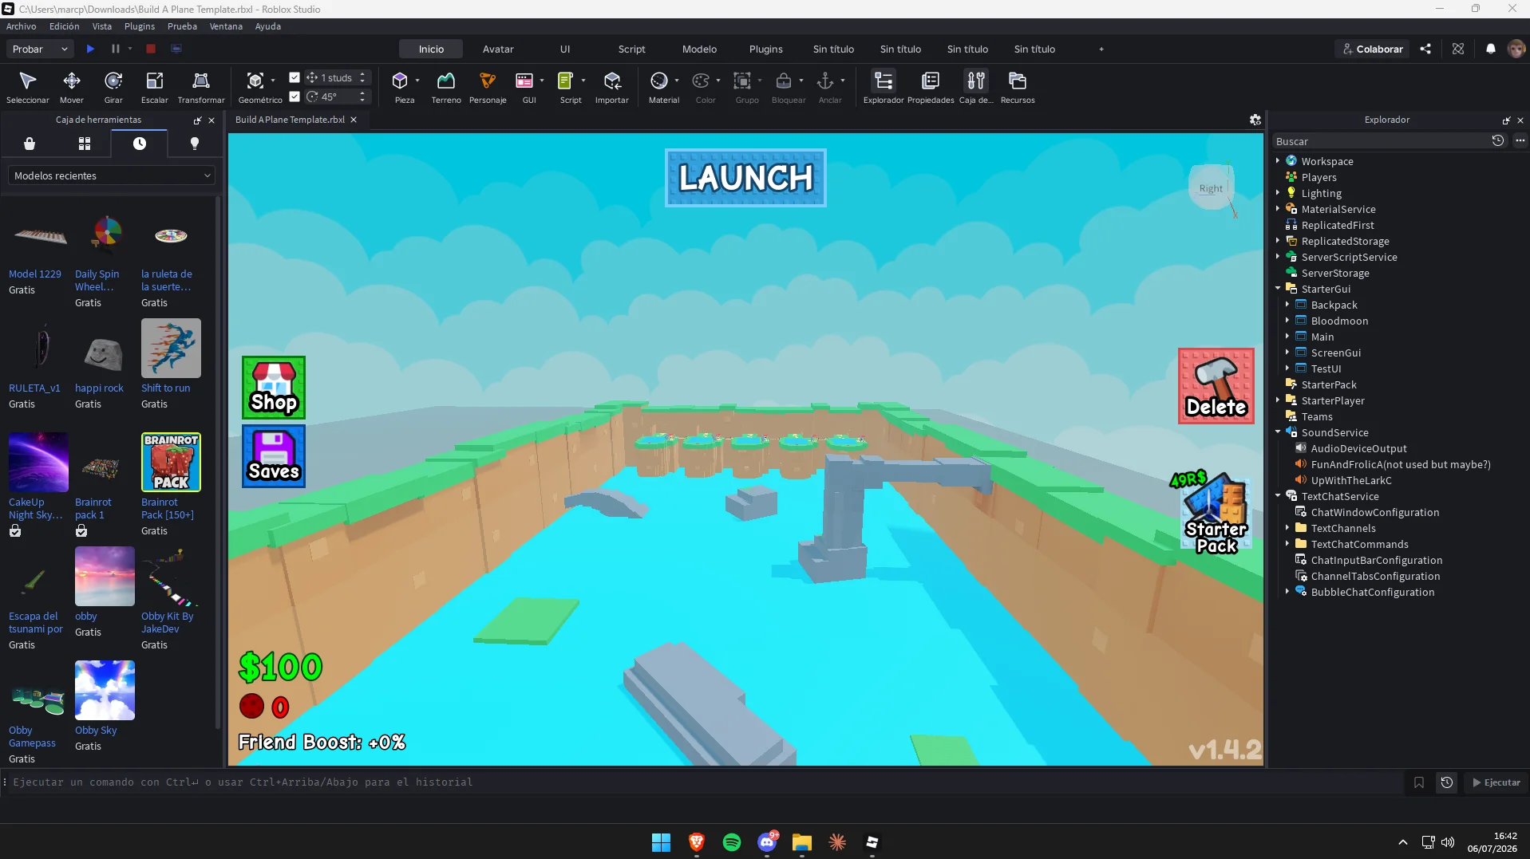The height and width of the screenshot is (859, 1530).
Task: Switch to the Script ribbon tab
Action: (631, 49)
